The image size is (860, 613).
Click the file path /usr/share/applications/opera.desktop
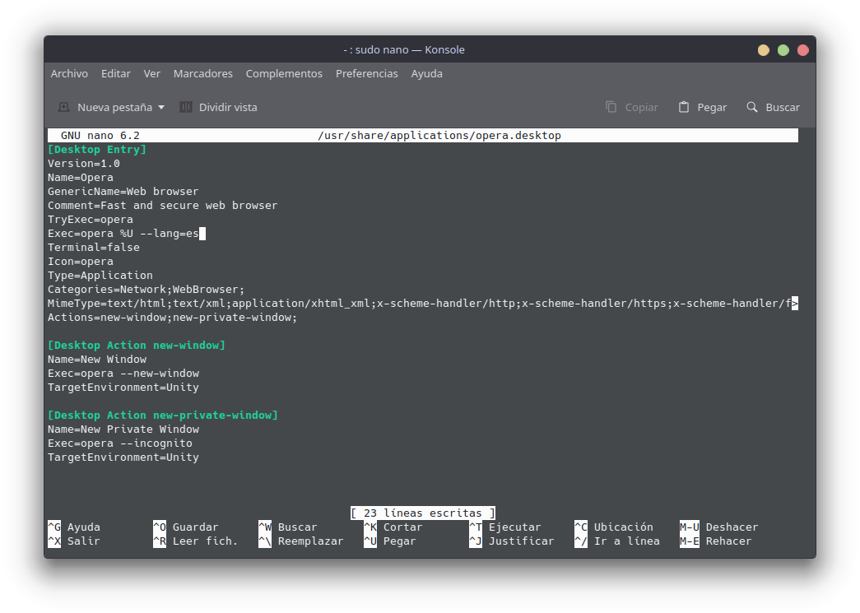point(439,136)
